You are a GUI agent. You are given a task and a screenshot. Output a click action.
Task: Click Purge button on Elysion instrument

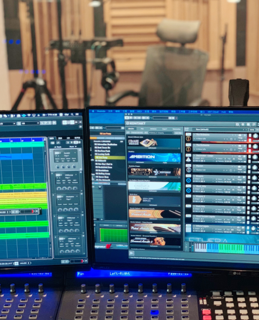(x=240, y=170)
